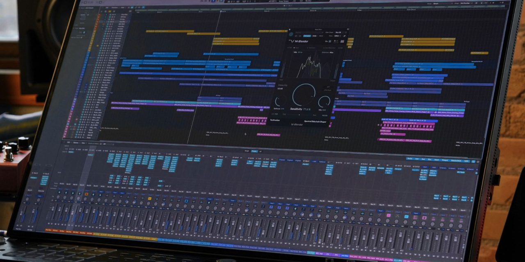Viewport: 525px width, 262px height.
Task: Click the Compare button in plugin header
Action: [307, 36]
